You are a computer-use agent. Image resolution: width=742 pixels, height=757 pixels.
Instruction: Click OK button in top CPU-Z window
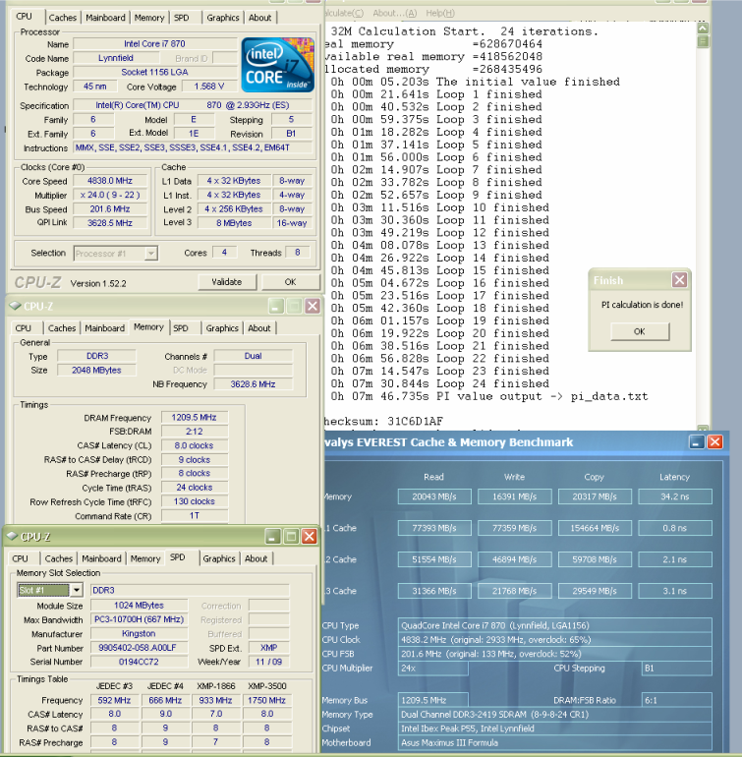291,282
